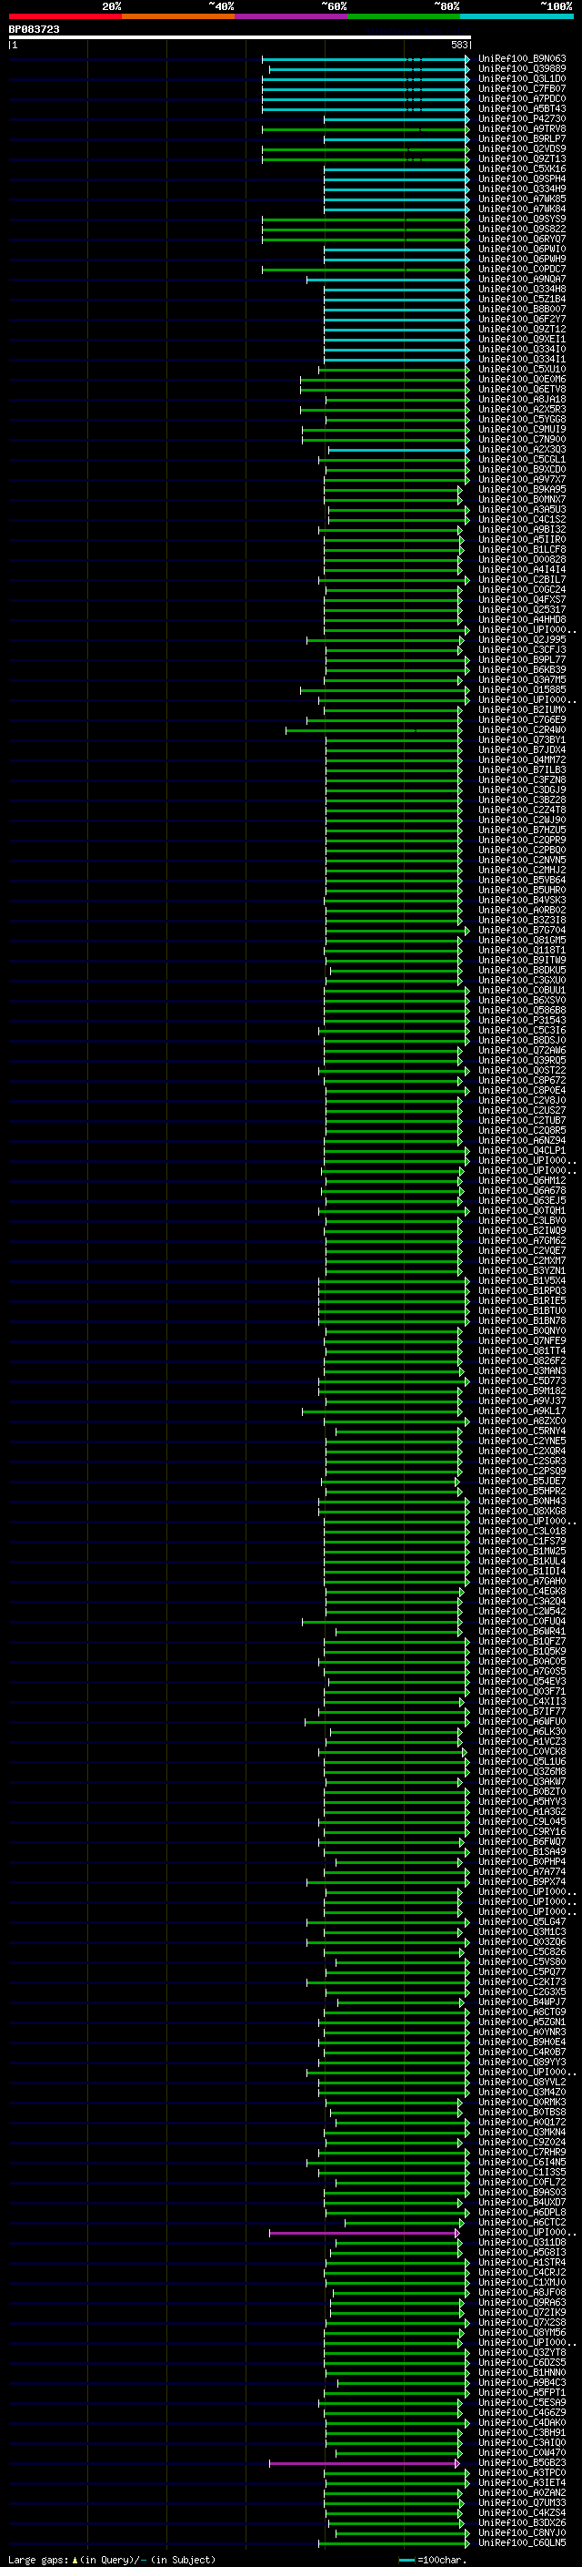Click hit label UniRef100_C5XU10
This screenshot has width=582, height=2567.
[522, 369]
